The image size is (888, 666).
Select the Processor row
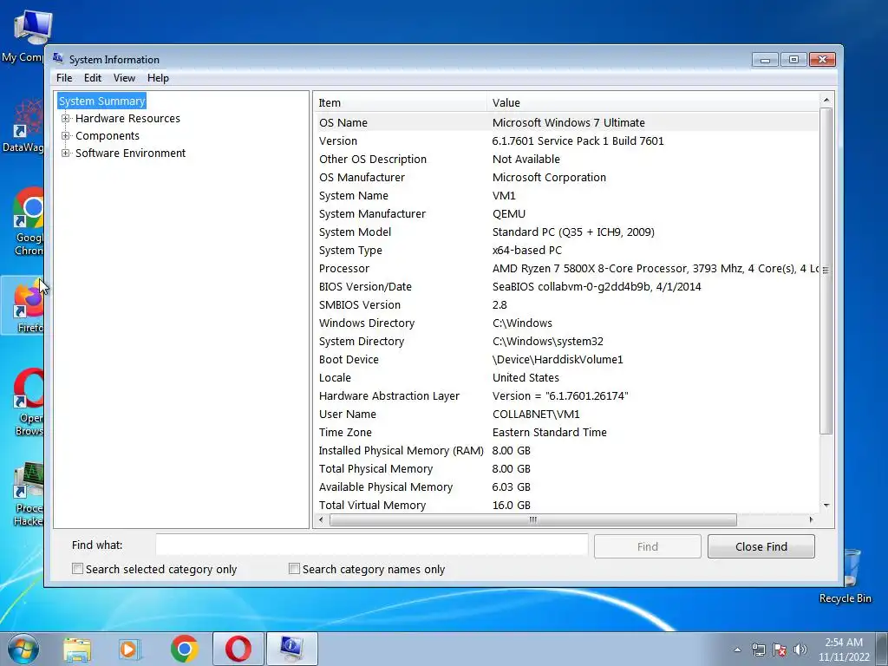point(565,269)
